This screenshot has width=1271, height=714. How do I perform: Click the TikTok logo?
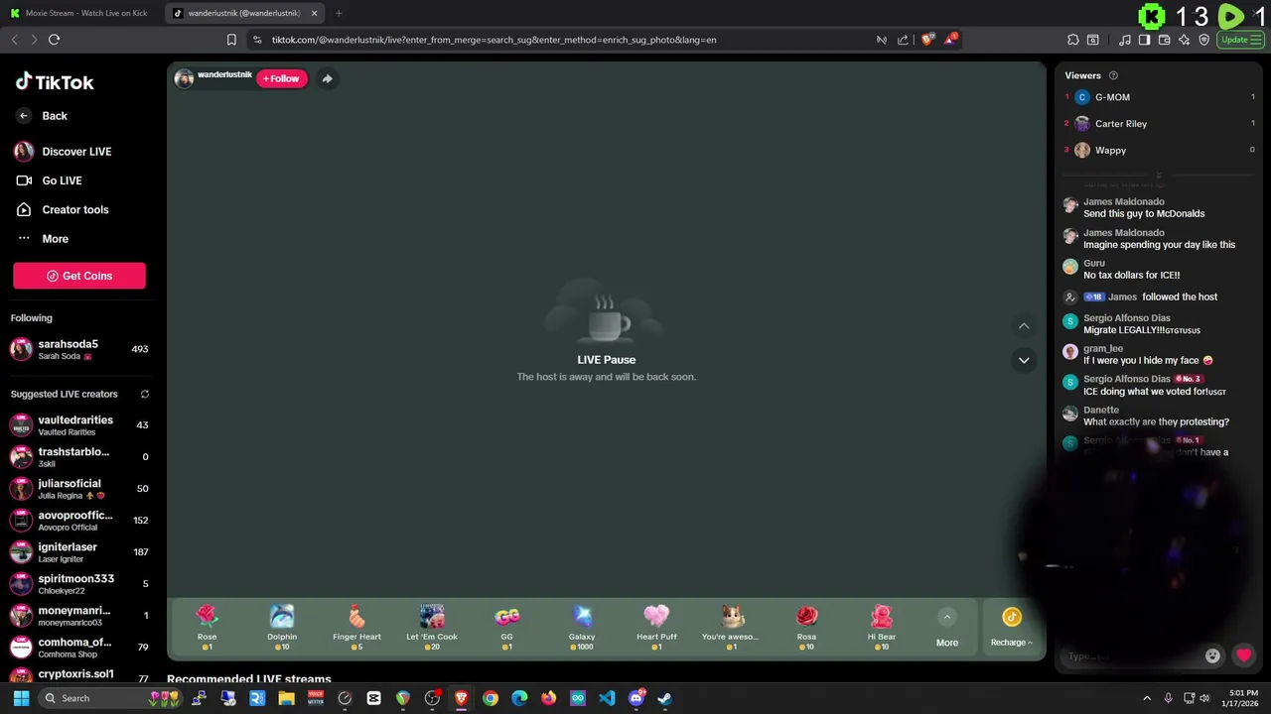coord(55,82)
